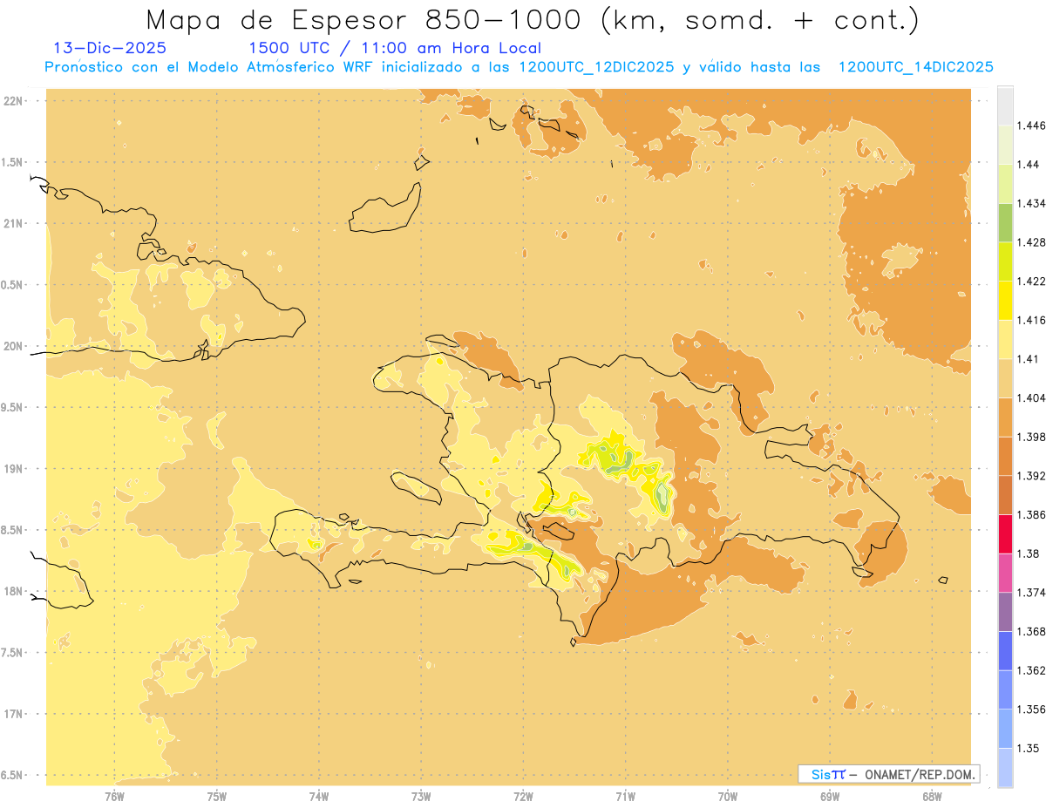Click the pink legend band between 1.374 and 1.38
The image size is (1046, 808).
[x=1005, y=573]
